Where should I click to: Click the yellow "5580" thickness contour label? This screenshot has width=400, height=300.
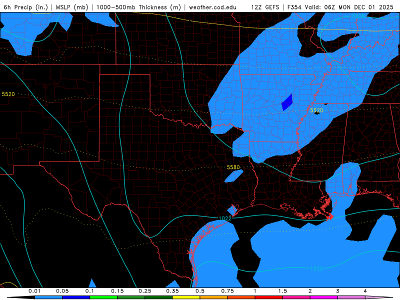pos(233,167)
